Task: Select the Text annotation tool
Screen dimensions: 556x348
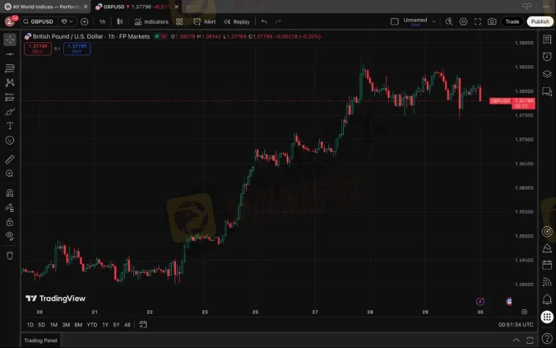Action: tap(10, 125)
